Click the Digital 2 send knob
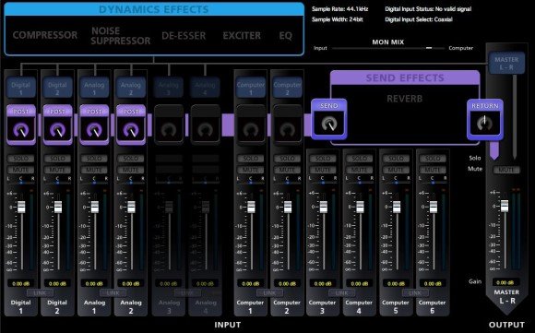Image resolution: width=535 pixels, height=333 pixels. 58,130
